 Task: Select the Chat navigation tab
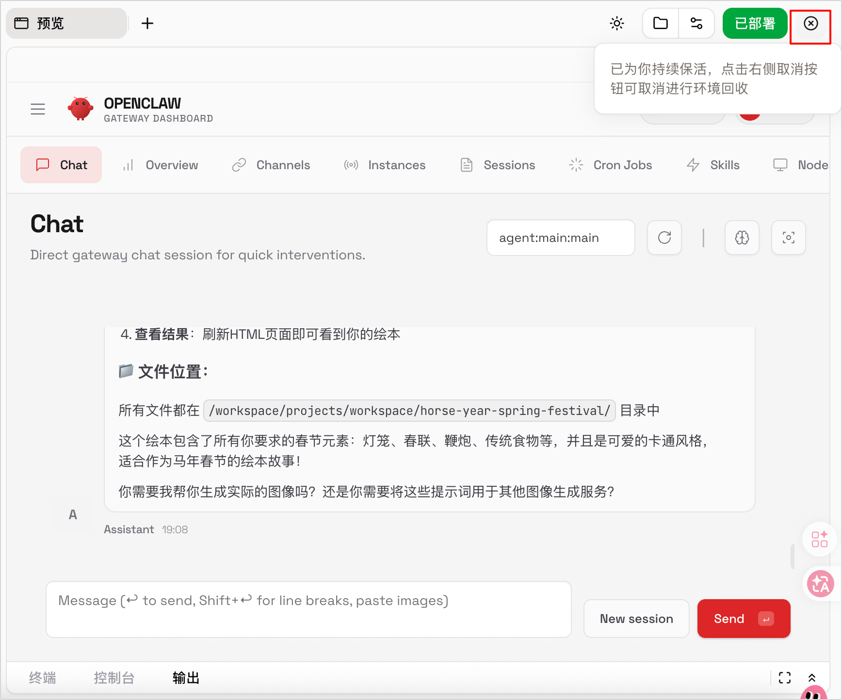coord(61,165)
